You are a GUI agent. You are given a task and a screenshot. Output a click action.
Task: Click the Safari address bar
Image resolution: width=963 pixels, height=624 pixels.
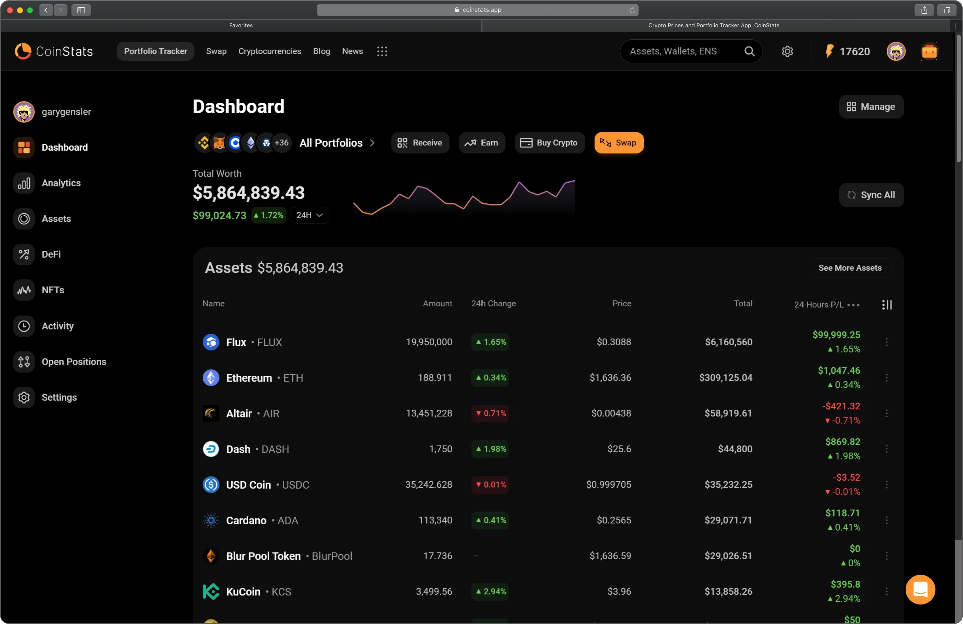point(477,10)
